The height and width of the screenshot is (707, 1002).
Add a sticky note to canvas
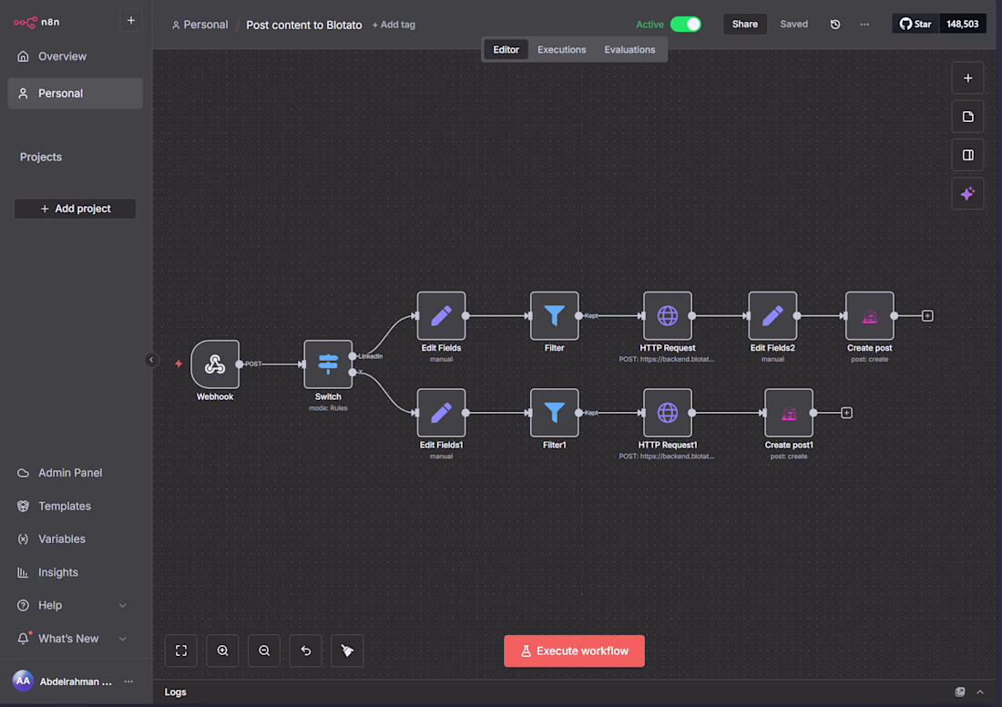(x=967, y=117)
